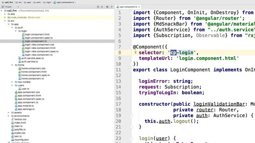Select login.component.spec.ts file
The width and height of the screenshot is (255, 143).
[37, 38]
